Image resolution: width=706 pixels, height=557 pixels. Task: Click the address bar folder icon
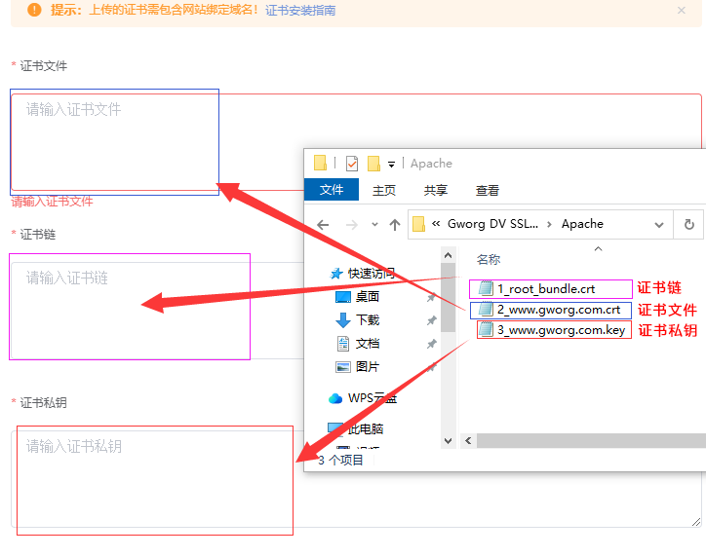pyautogui.click(x=418, y=224)
